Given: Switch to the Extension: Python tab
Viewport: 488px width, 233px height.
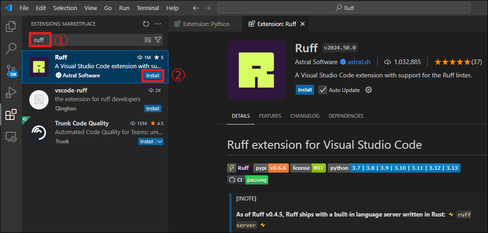Looking at the screenshot, I should coord(206,24).
